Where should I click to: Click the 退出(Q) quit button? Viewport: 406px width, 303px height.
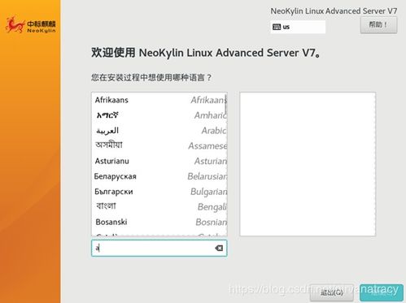(x=332, y=292)
